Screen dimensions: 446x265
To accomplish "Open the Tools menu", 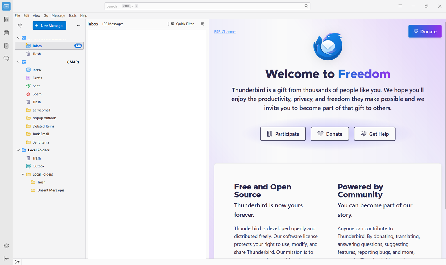I will tap(73, 15).
